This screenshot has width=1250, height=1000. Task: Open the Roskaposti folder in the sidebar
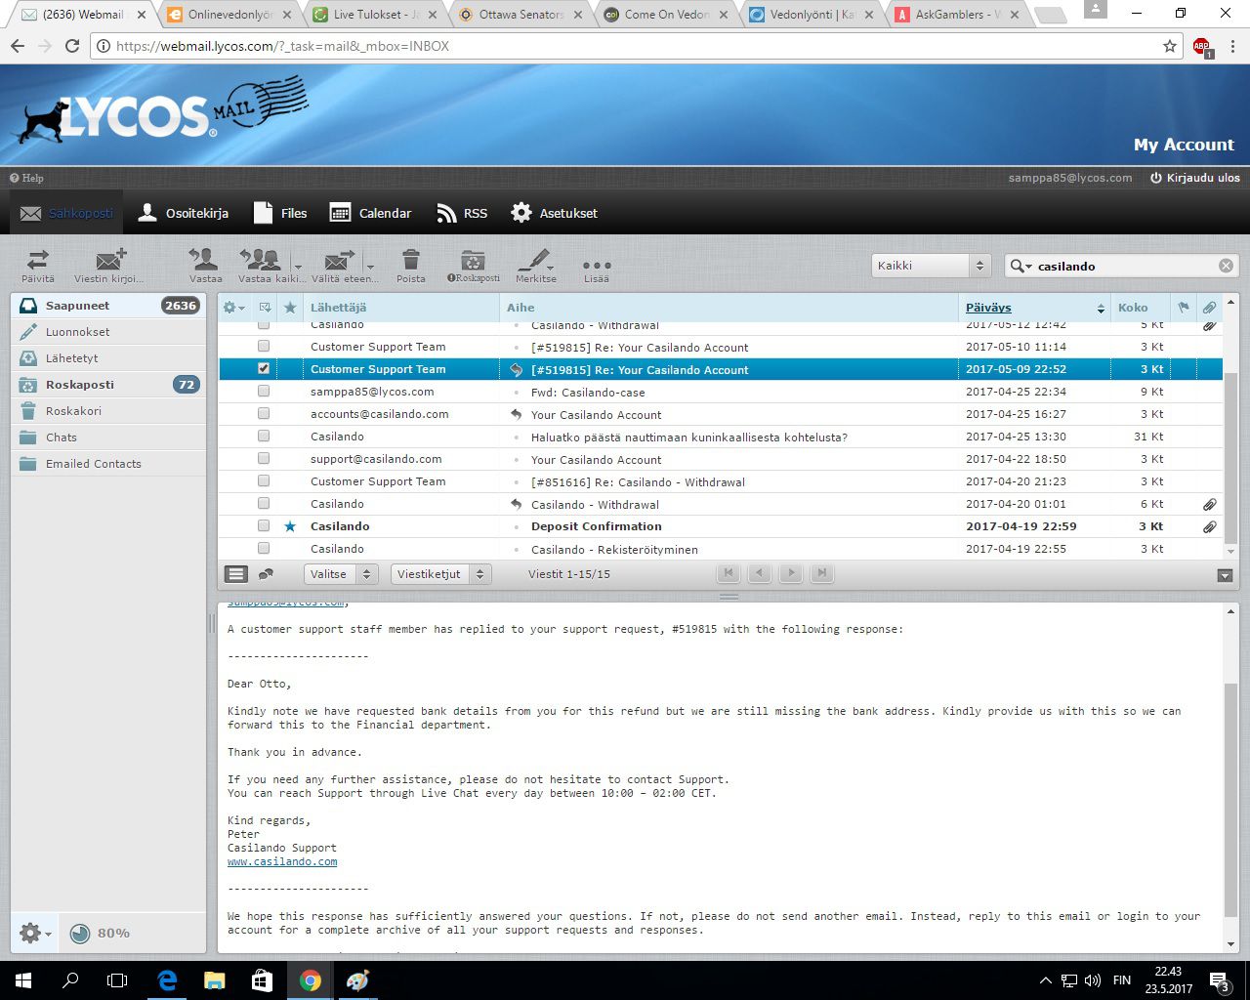pos(108,385)
